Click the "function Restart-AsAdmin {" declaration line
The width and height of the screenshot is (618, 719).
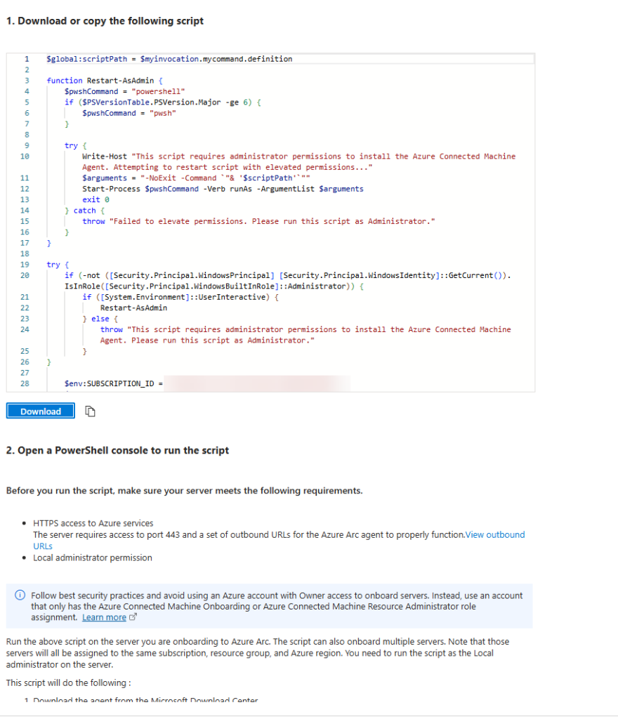(x=105, y=81)
